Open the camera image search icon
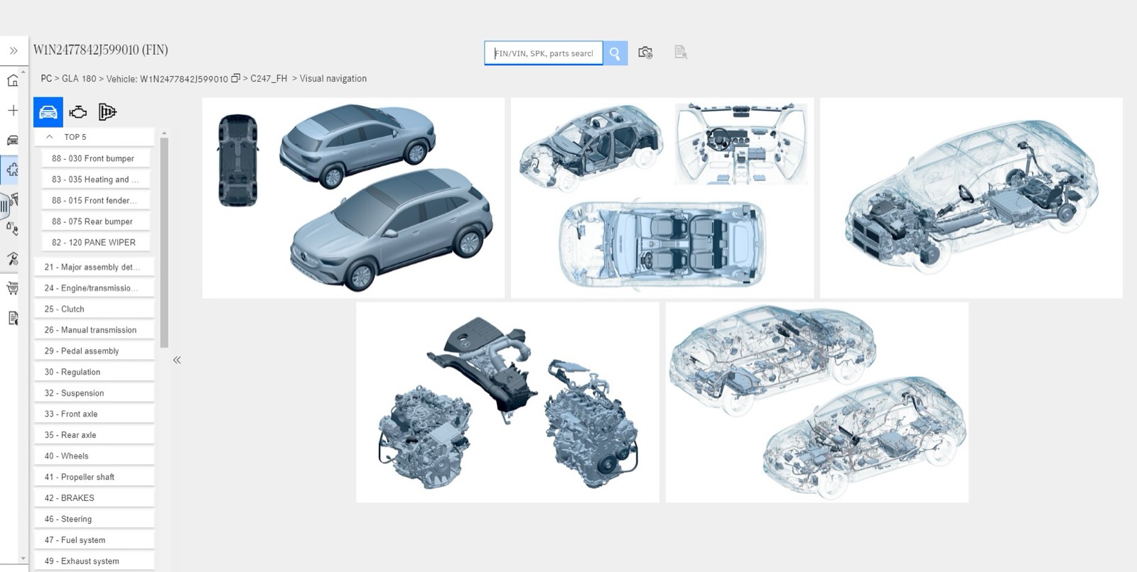Image resolution: width=1137 pixels, height=572 pixels. 645,53
